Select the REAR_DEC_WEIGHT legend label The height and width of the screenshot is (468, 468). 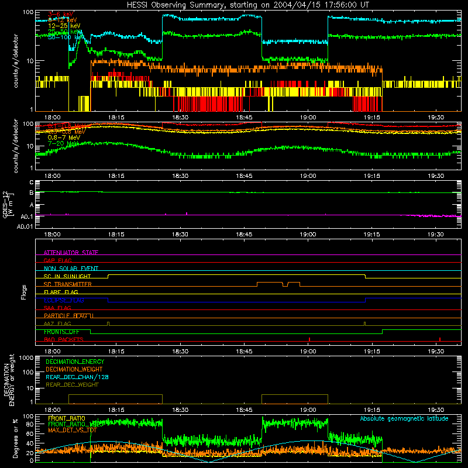72,385
